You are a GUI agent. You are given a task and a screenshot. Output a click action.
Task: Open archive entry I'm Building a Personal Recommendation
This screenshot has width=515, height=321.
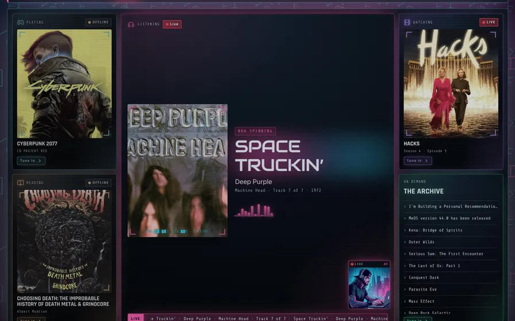[x=451, y=206]
